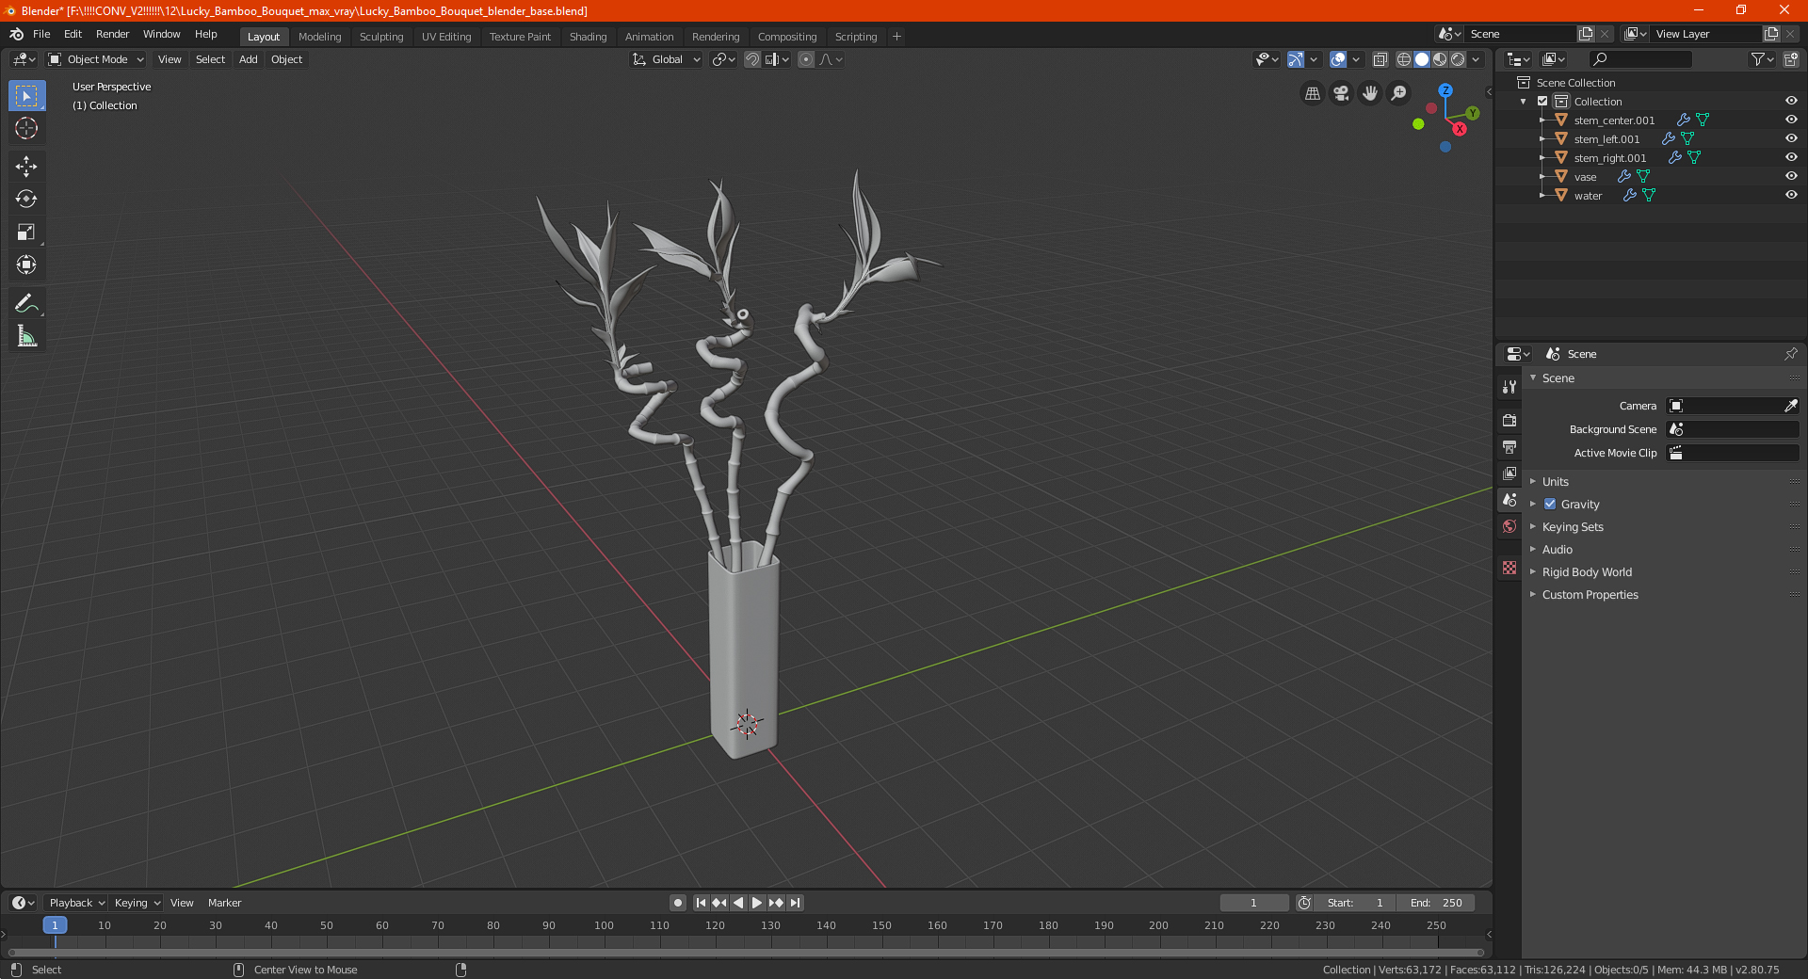Click the Z axis on navigation gizmo
1808x979 pixels.
tap(1445, 90)
